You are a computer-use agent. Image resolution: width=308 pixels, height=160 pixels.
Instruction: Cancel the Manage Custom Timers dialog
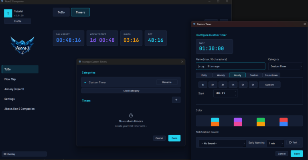[159, 138]
